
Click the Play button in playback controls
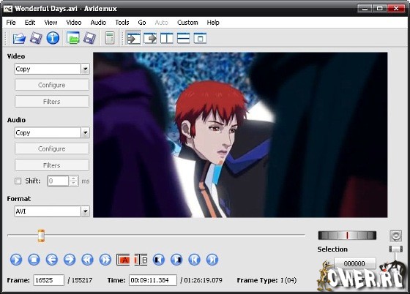16,260
